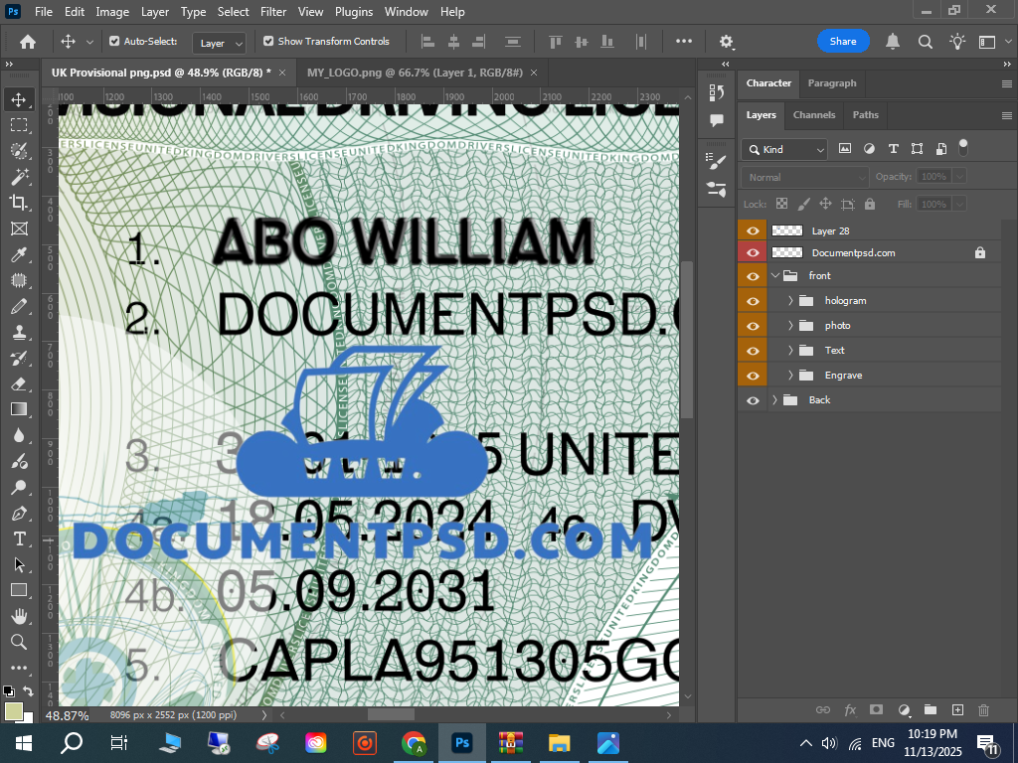1018x763 pixels.
Task: Create a new layer with plus icon
Action: [957, 710]
